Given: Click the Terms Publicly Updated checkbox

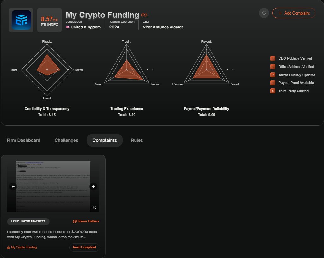Looking at the screenshot, I should (273, 75).
